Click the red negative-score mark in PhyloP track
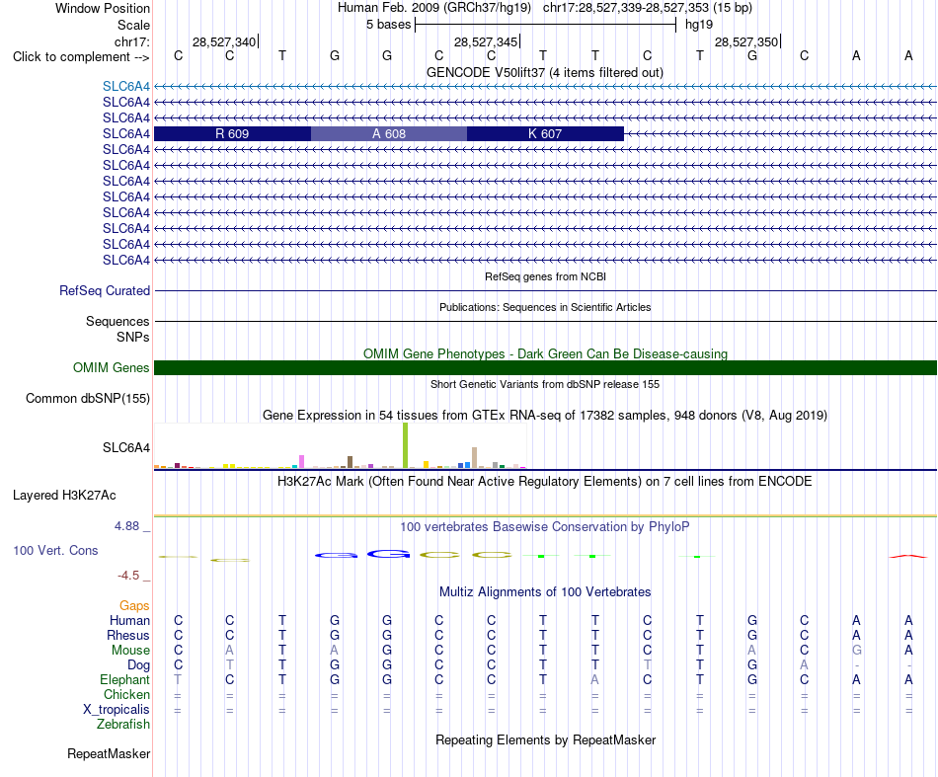938x777 pixels. pyautogui.click(x=908, y=556)
